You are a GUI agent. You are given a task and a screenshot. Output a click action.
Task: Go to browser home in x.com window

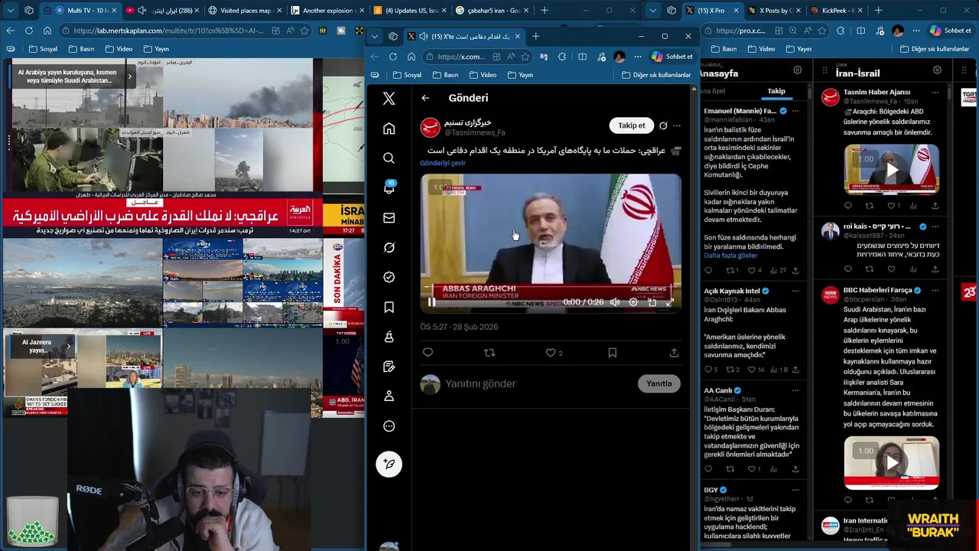tap(411, 56)
